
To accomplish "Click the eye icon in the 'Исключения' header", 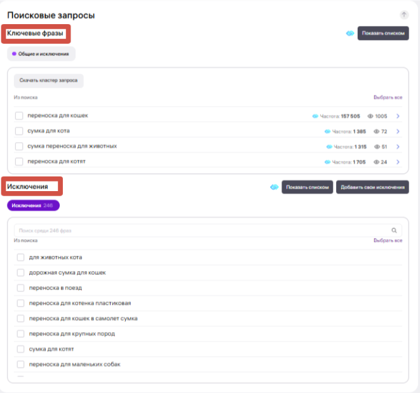I will pyautogui.click(x=274, y=187).
